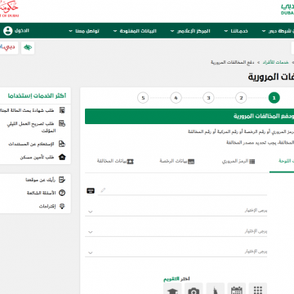
Task: Switch to the الرمز المروري tab
Action: [x=238, y=161]
